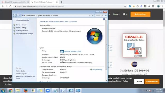Open the More menu on the Eclipse site

click(x=116, y=14)
